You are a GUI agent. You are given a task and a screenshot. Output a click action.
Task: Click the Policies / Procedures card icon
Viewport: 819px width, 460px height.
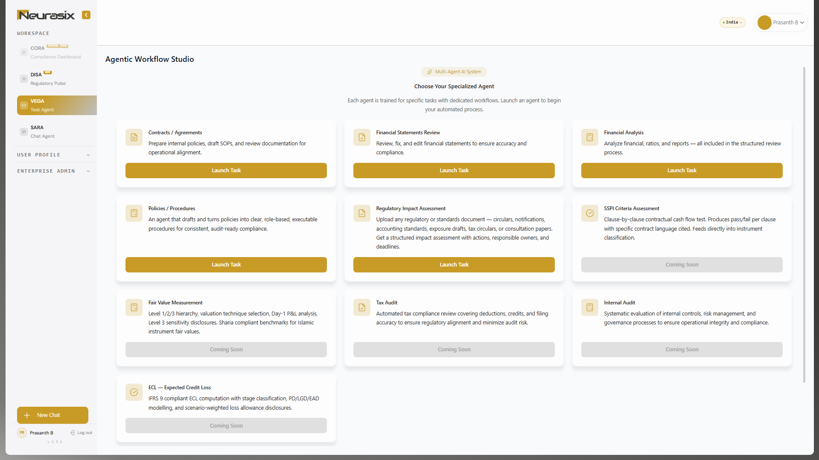coord(134,213)
